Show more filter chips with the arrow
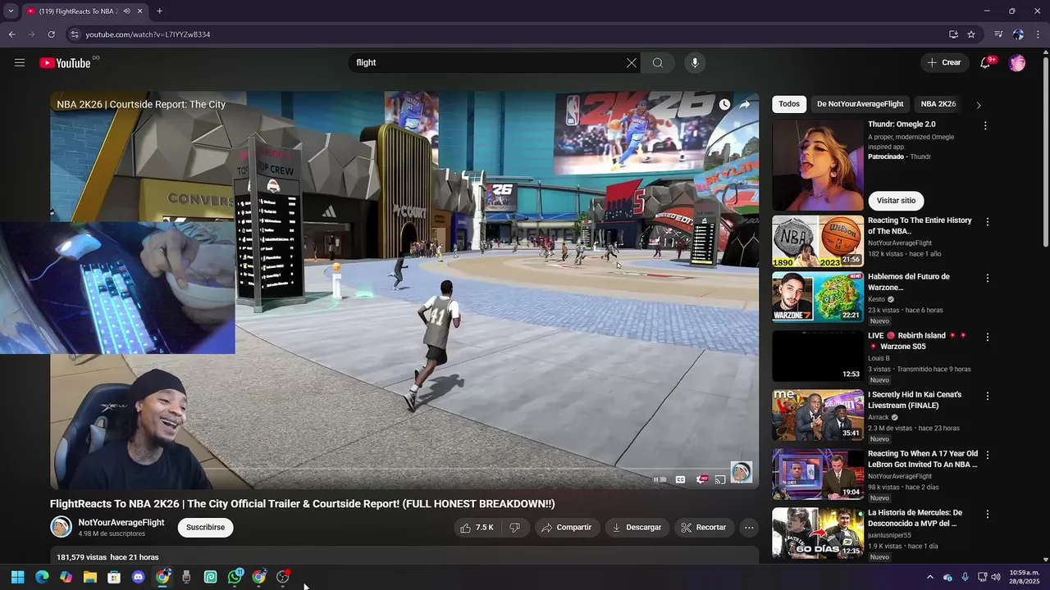Viewport: 1050px width, 590px height. pos(978,105)
